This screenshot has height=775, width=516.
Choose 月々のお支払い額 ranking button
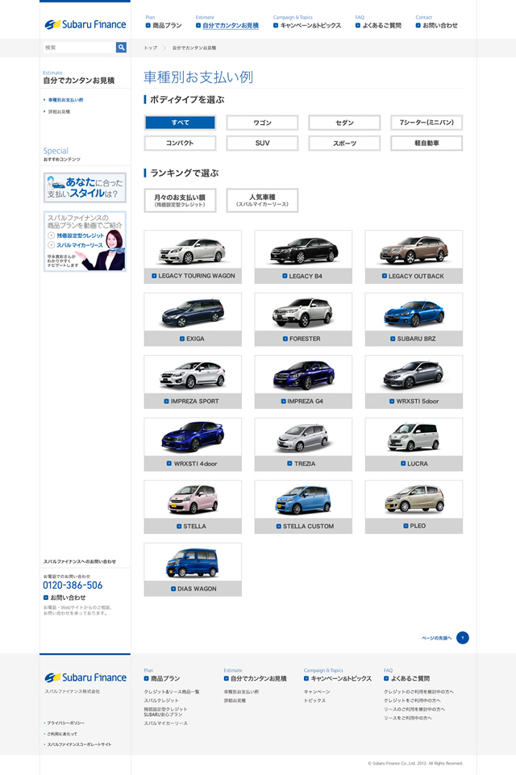tap(181, 200)
